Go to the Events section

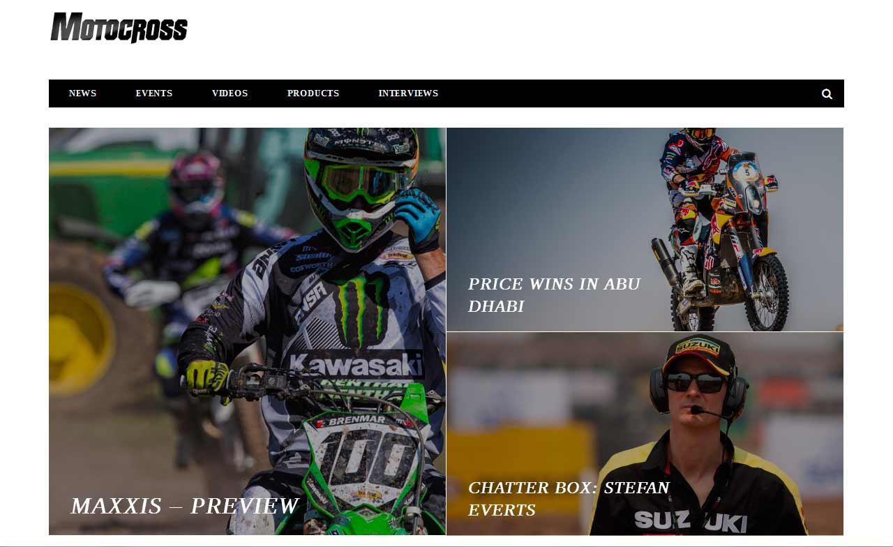154,93
